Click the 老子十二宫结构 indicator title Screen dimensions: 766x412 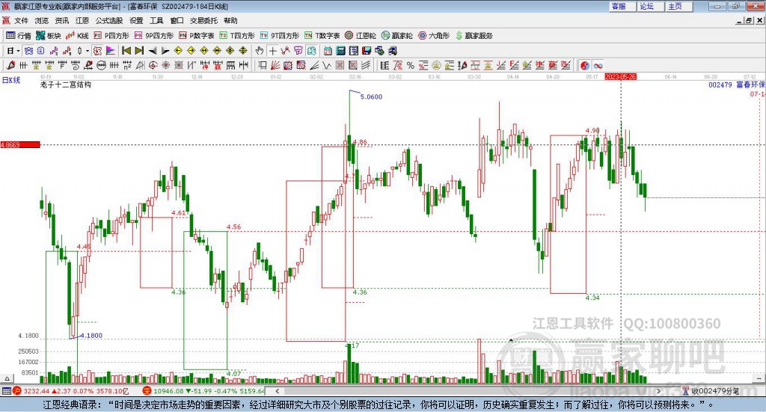click(66, 84)
